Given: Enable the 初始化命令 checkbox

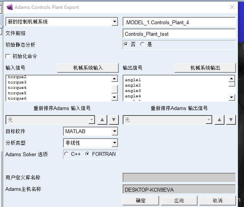Looking at the screenshot, I should click(8, 56).
